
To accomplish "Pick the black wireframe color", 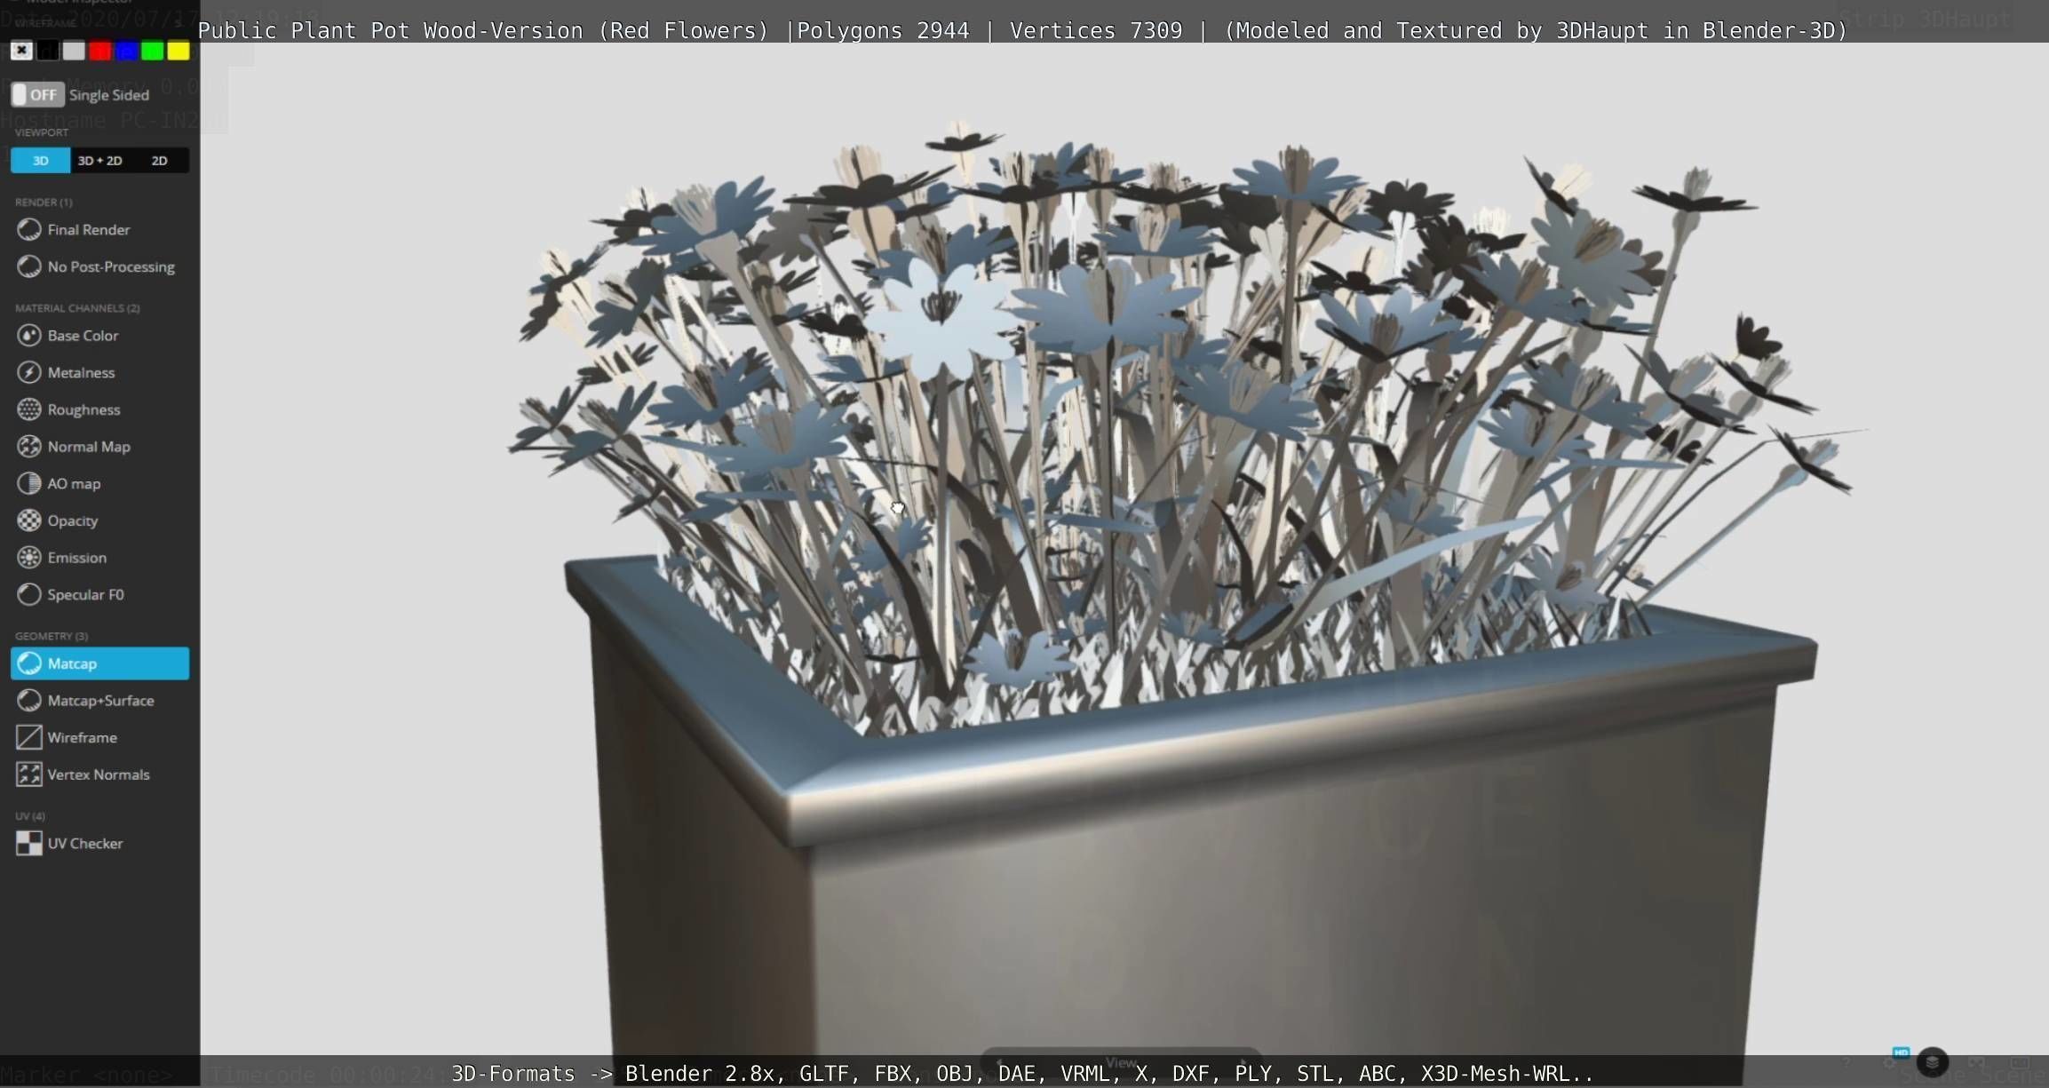I will point(48,51).
